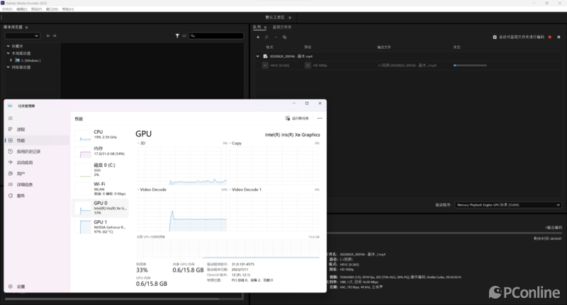Screen dimensions: 567x305
Task: Collapse the 20230824_200146 queue item
Action: point(258,57)
